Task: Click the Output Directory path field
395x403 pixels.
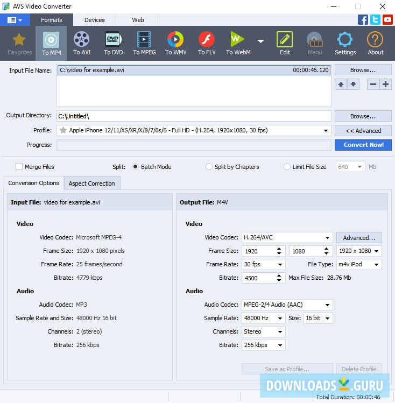Action: (194, 116)
